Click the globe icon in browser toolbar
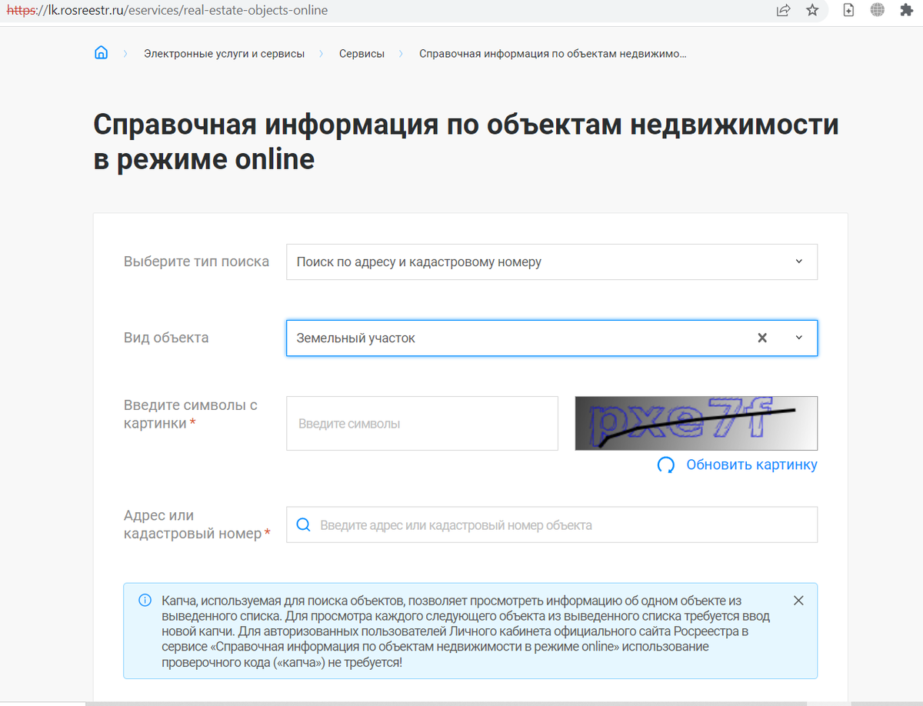This screenshot has height=706, width=923. 877,11
